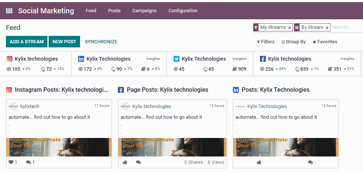Like the kylixtech post with heart icon
This screenshot has height=172, width=363.
pos(11,162)
